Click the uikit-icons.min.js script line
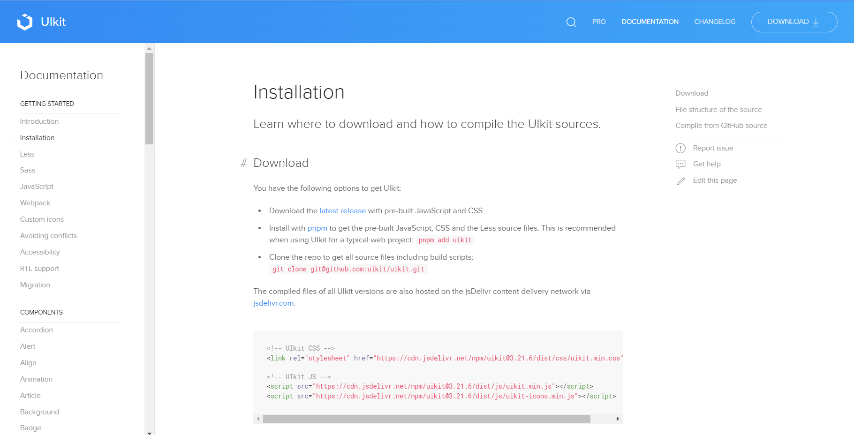The image size is (854, 435). pos(441,396)
